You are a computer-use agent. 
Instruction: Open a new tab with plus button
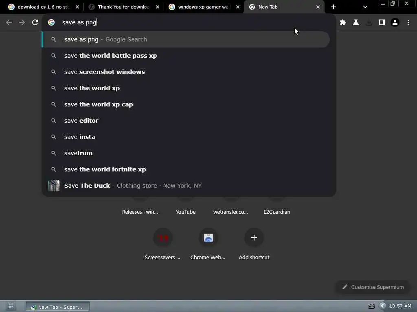pyautogui.click(x=334, y=7)
